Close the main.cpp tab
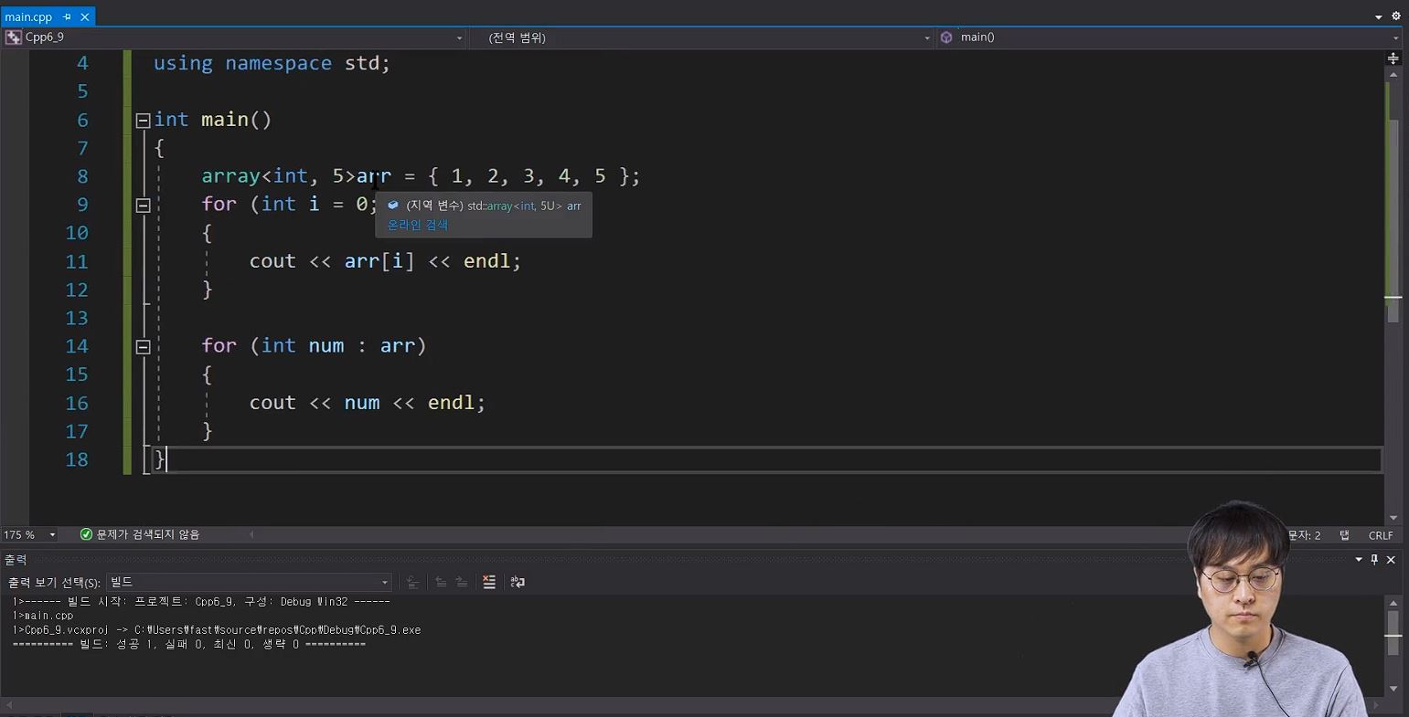Image resolution: width=1409 pixels, height=717 pixels. click(x=85, y=16)
